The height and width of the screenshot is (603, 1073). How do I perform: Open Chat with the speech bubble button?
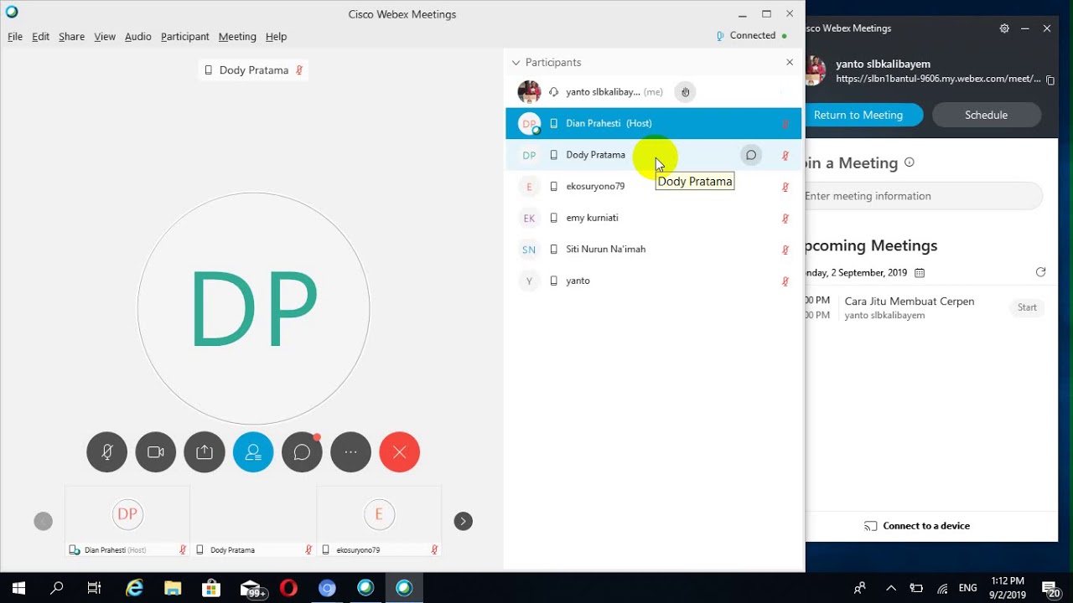(x=302, y=452)
